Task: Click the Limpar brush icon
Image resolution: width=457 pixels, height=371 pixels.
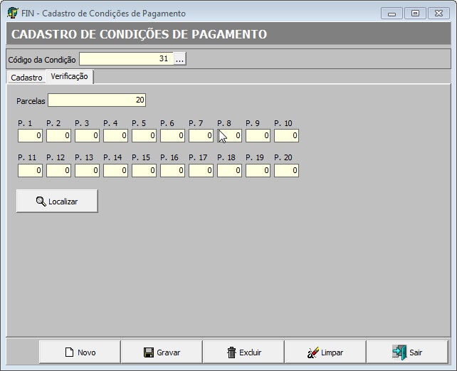Action: 312,352
